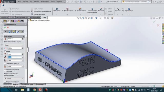
Task: Open the Многоосевое фрезерование tool
Action: [x=92, y=10]
